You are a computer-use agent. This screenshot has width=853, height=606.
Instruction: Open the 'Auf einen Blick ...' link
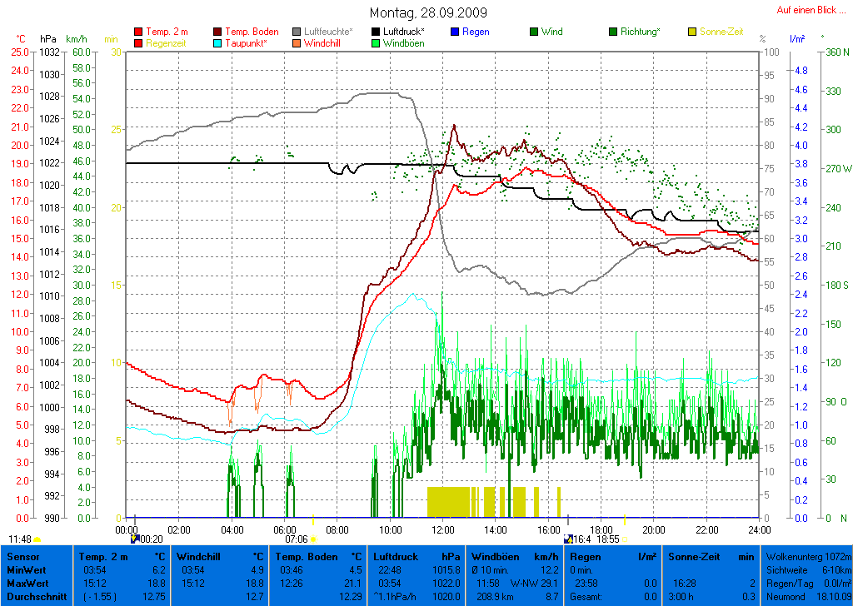pos(806,10)
